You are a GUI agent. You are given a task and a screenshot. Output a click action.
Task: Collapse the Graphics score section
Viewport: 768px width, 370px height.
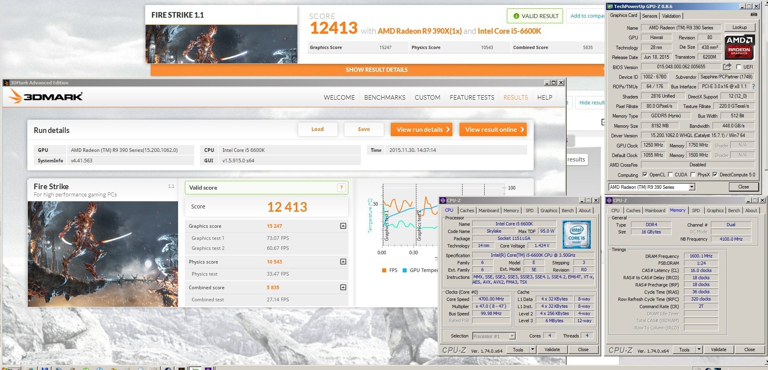coord(343,226)
